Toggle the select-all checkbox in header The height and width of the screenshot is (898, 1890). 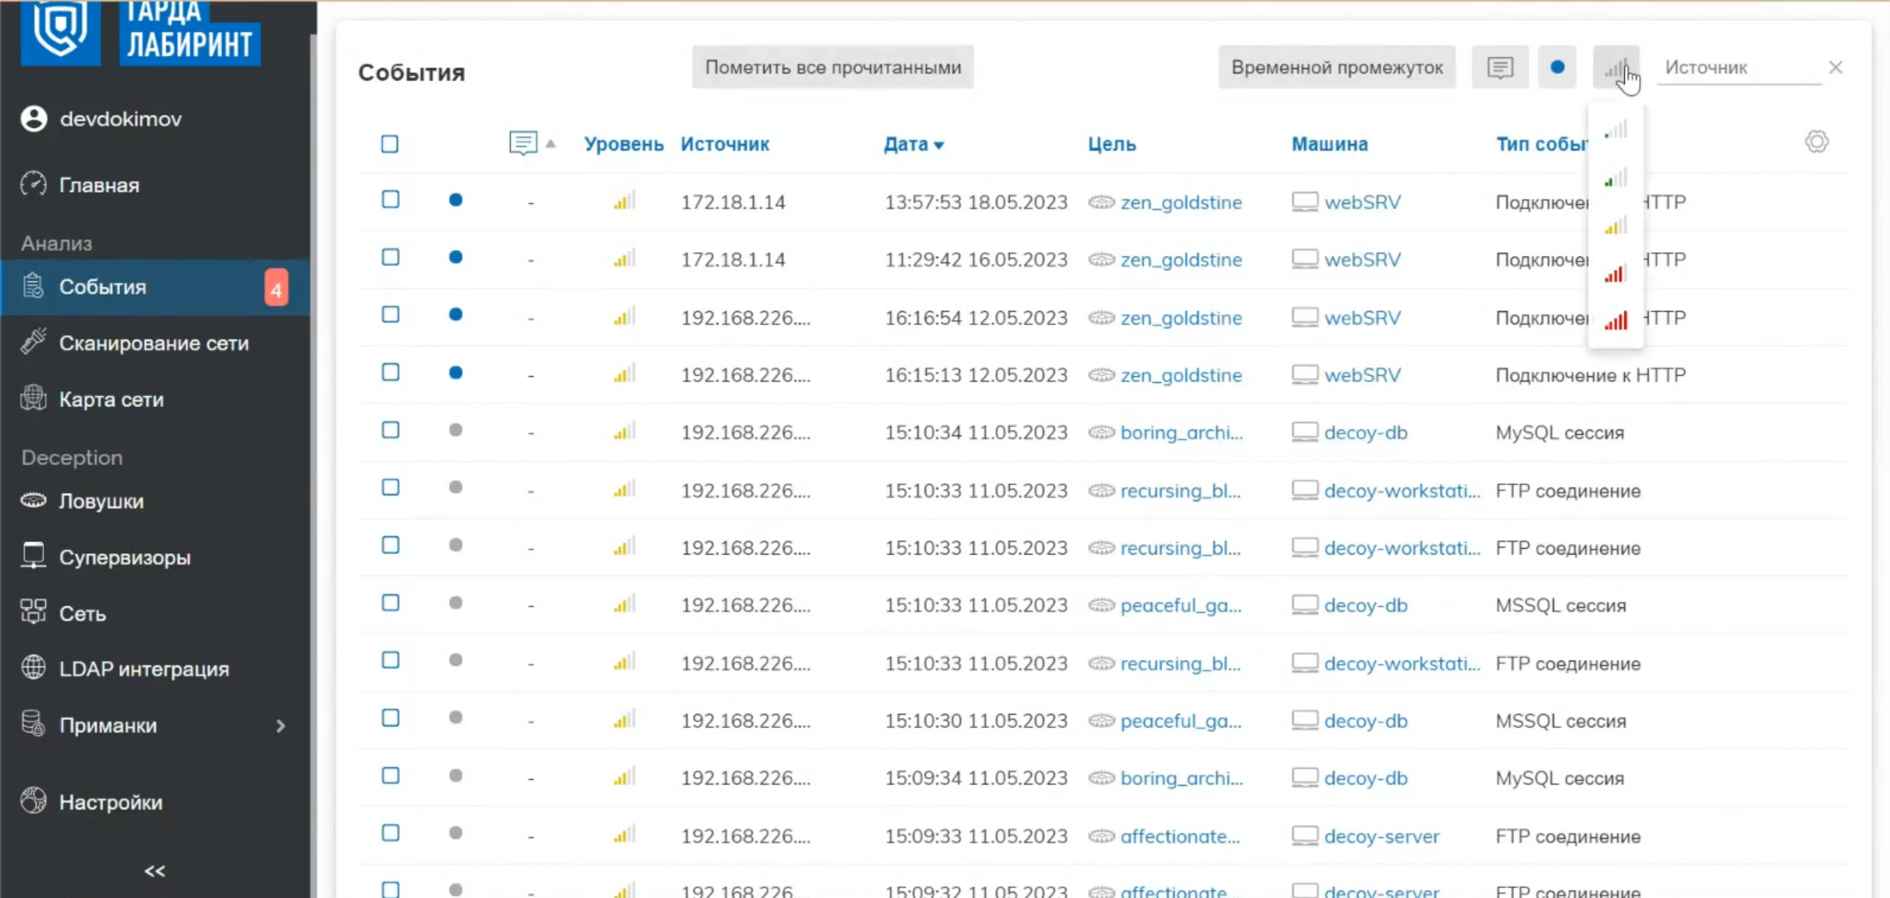[x=390, y=144]
